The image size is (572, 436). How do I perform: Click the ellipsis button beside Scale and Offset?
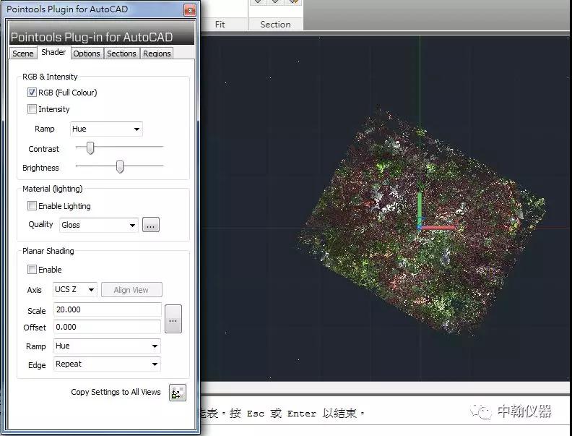pyautogui.click(x=173, y=318)
